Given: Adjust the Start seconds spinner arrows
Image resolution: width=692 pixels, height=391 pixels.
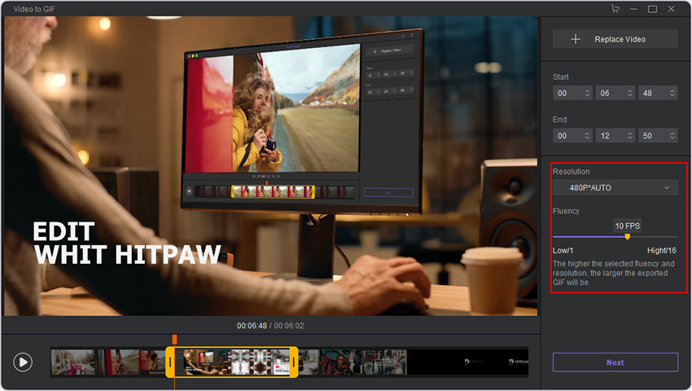Looking at the screenshot, I should click(x=672, y=93).
